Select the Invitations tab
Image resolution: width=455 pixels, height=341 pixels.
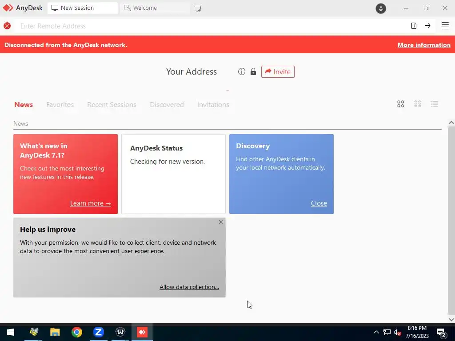[x=213, y=104]
